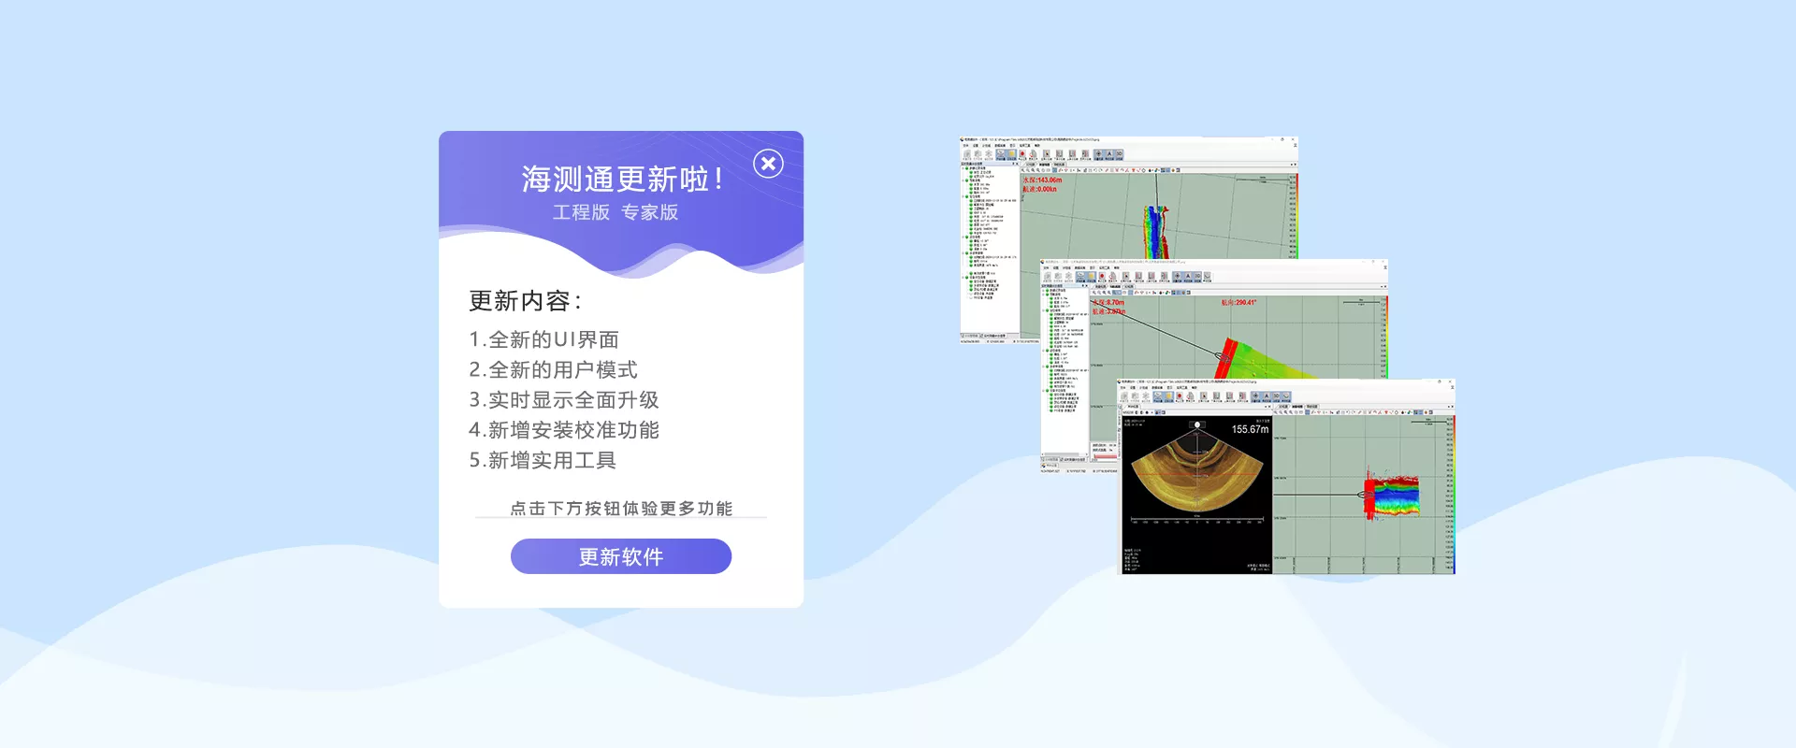
Task: Select the 工程版 edition label
Action: tap(581, 212)
